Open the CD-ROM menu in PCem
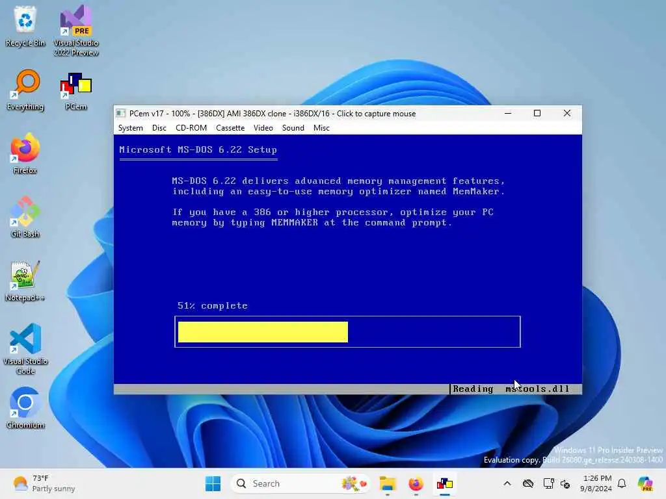 (x=191, y=128)
